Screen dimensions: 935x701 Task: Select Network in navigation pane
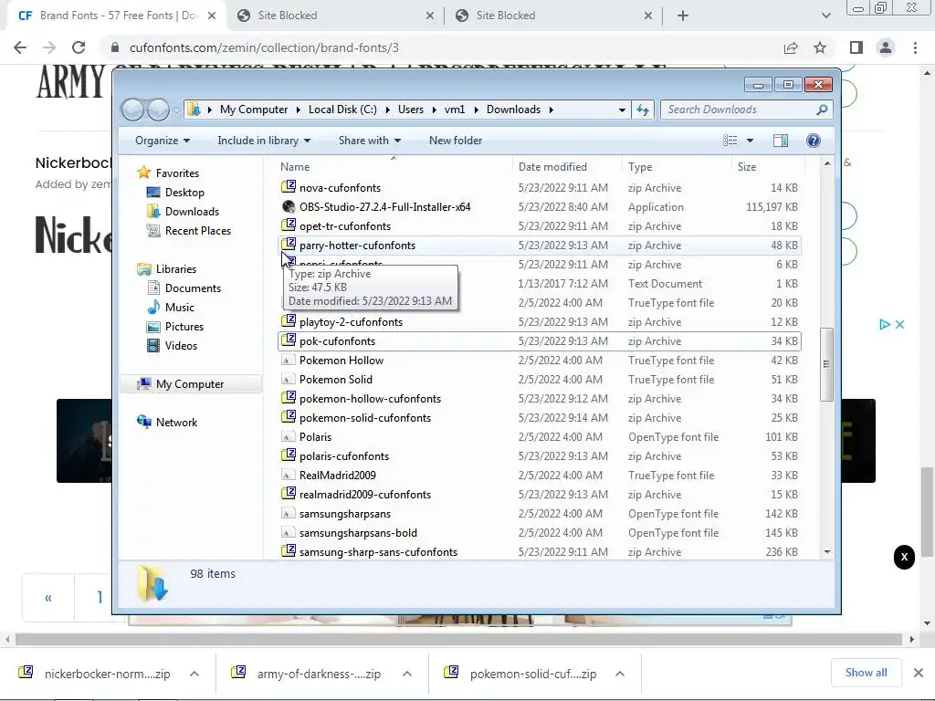click(176, 423)
